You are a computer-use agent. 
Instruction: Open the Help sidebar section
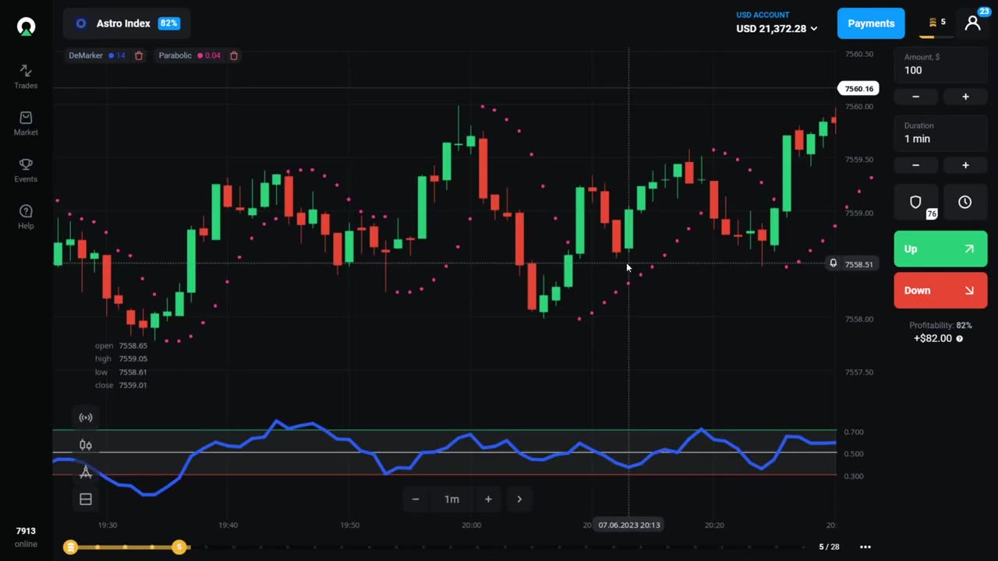pyautogui.click(x=26, y=217)
